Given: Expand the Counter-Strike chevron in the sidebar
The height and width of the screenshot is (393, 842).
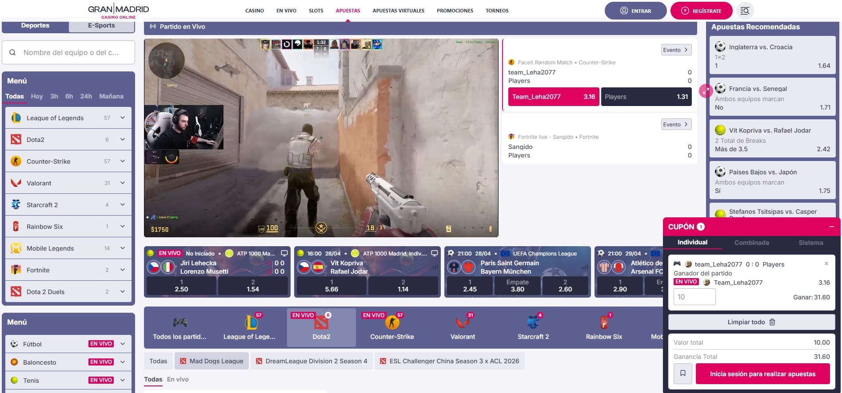Looking at the screenshot, I should pos(123,161).
